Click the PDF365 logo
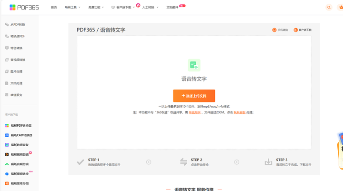 24,8
